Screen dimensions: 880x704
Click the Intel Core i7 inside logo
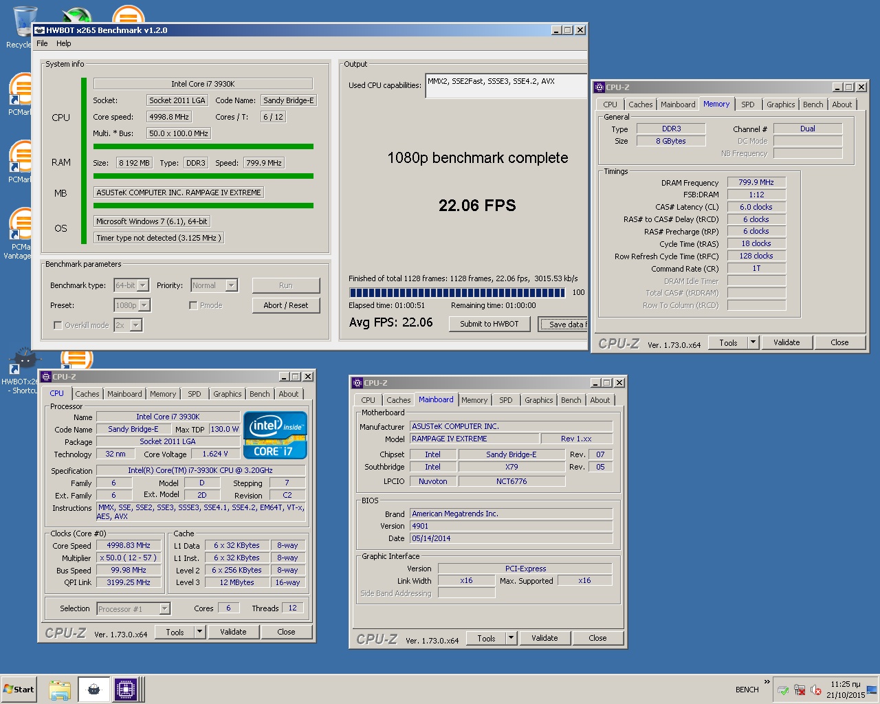pos(275,435)
